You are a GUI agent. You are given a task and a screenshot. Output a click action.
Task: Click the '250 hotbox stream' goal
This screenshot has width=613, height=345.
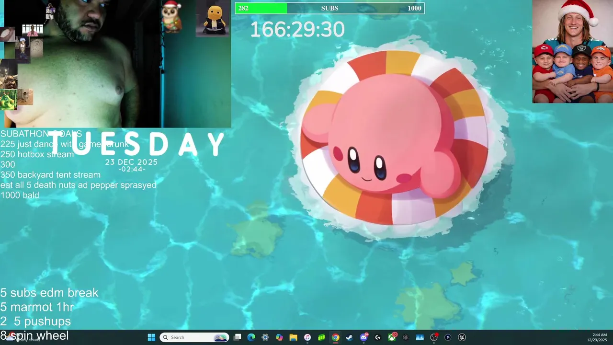click(37, 154)
